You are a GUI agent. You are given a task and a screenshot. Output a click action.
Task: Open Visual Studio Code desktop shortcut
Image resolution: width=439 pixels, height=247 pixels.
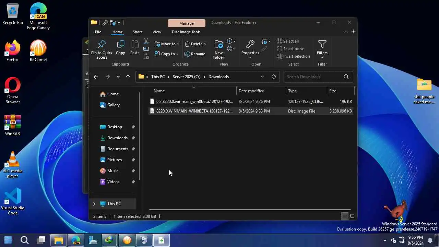[13, 202]
